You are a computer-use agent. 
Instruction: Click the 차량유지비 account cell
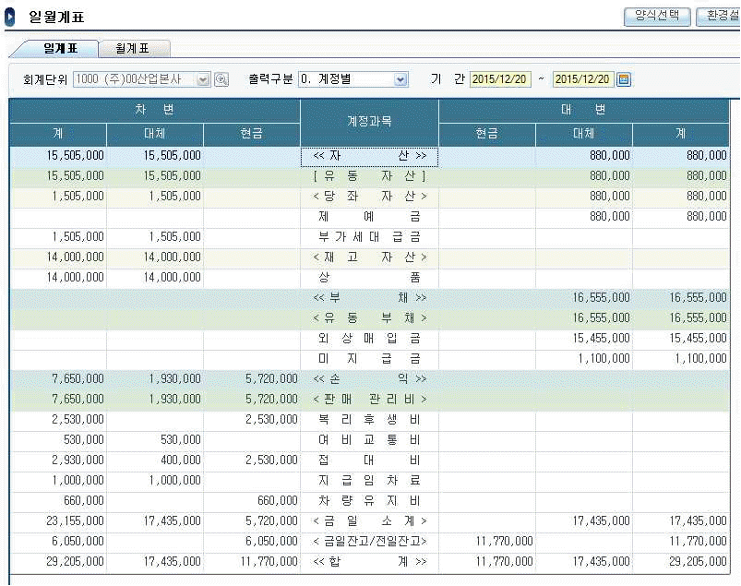[x=369, y=501]
